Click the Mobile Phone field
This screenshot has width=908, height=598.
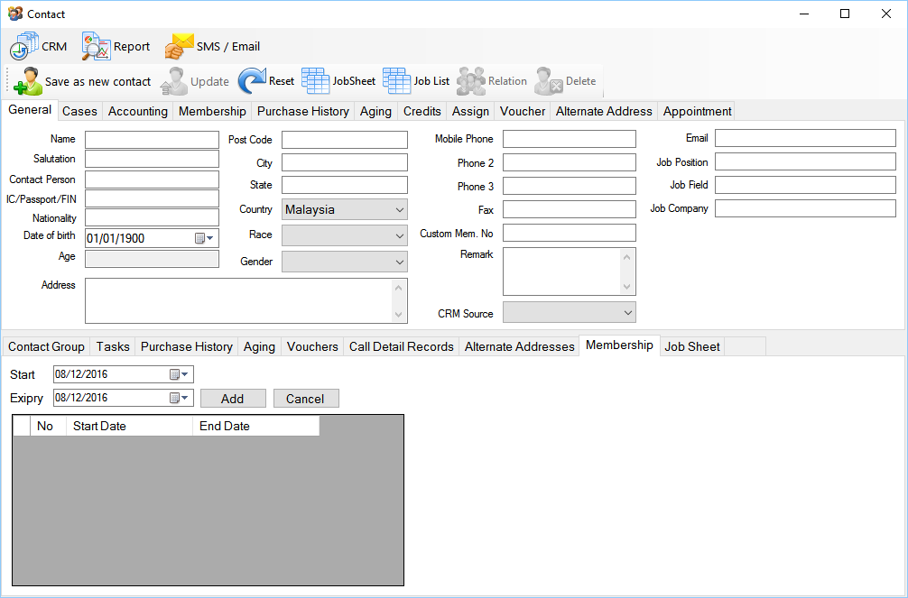pos(570,139)
